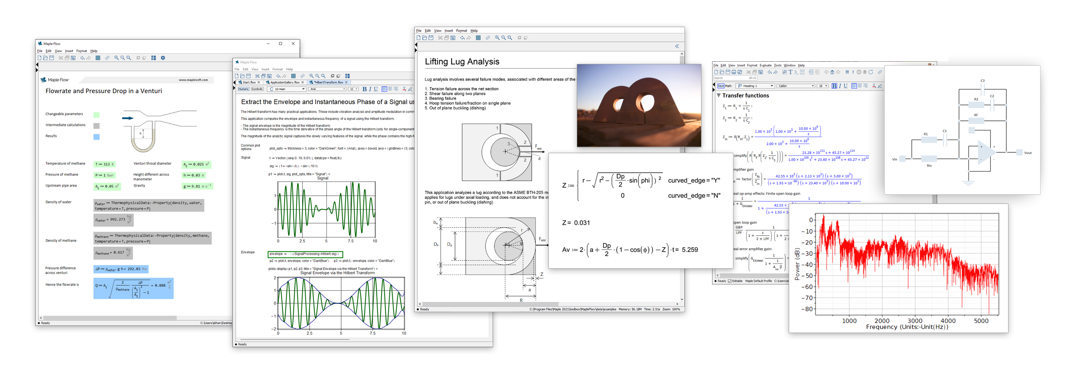This screenshot has height=379, width=1069.
Task: Click New Document icon in Venturi window
Action: tap(39, 58)
